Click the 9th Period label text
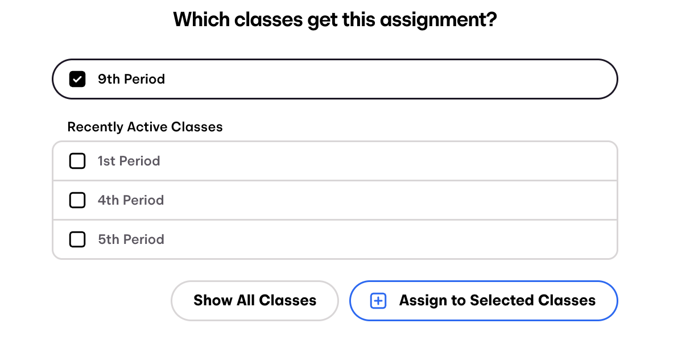This screenshot has width=686, height=340. [x=131, y=79]
